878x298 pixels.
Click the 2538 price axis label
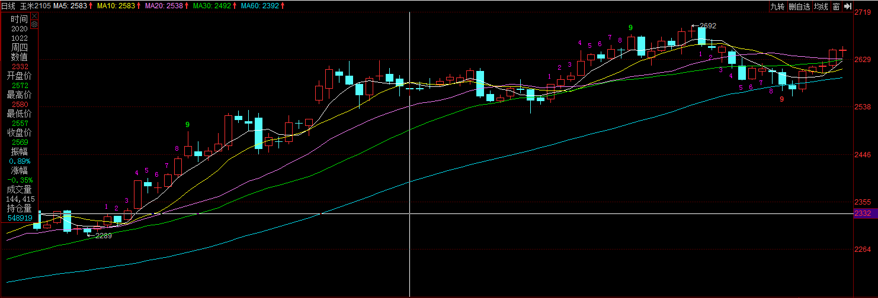(x=863, y=107)
